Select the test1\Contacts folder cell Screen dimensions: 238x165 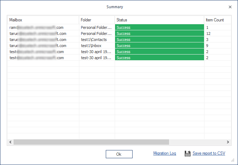pyautogui.click(x=97, y=40)
